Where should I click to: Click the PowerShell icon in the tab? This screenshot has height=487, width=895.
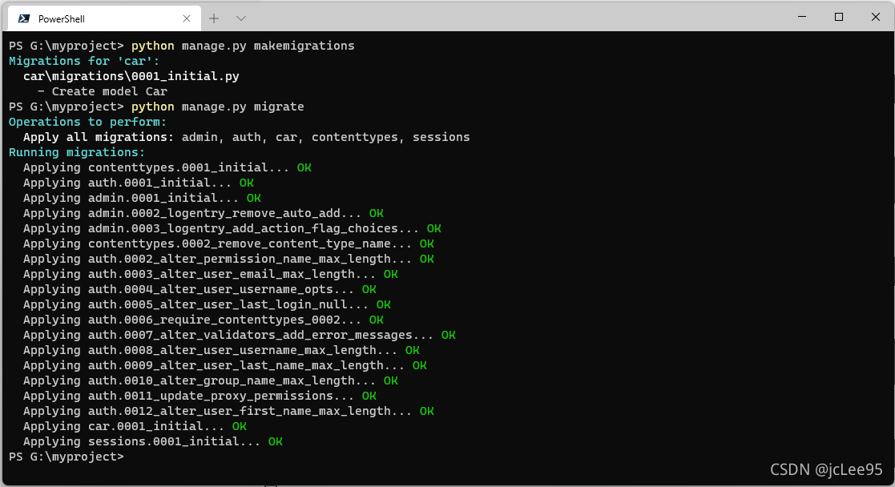[x=24, y=18]
